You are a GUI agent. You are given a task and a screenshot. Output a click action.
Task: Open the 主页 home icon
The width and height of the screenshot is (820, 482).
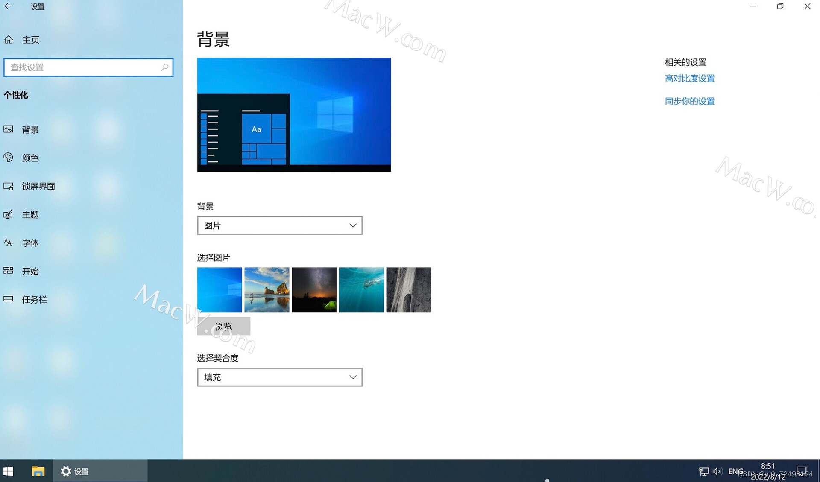tap(9, 40)
